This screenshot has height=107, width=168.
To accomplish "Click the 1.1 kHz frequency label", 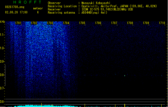I will tap(2, 35).
